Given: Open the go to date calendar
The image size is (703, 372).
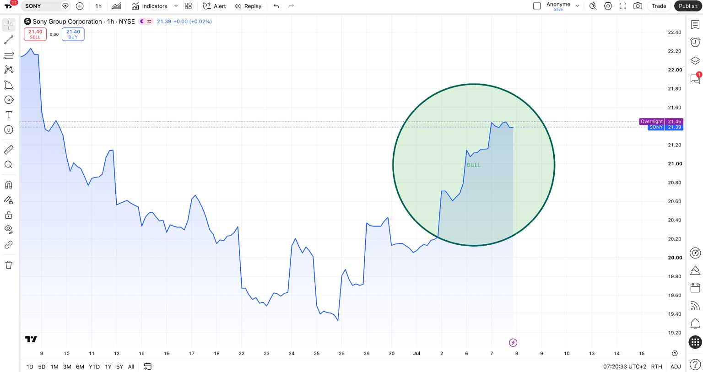Looking at the screenshot, I should coord(147,367).
